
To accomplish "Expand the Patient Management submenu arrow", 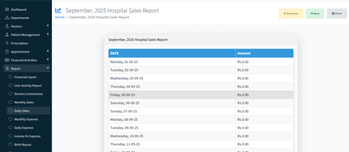I will pos(48,34).
